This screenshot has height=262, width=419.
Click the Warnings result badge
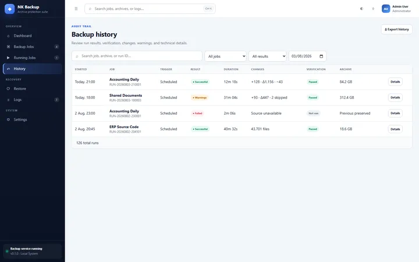[200, 98]
